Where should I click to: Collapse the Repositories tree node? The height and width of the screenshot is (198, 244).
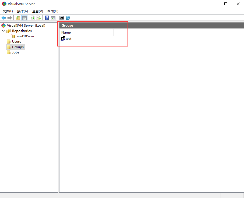pyautogui.click(x=3, y=31)
